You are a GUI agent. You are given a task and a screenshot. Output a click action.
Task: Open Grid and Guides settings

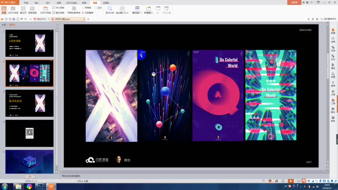coord(74,10)
